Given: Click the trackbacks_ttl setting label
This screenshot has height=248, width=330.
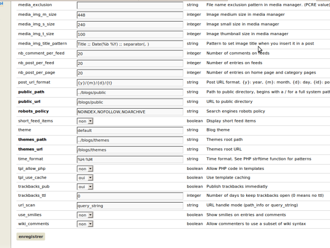Looking at the screenshot, I should pyautogui.click(x=32, y=196).
